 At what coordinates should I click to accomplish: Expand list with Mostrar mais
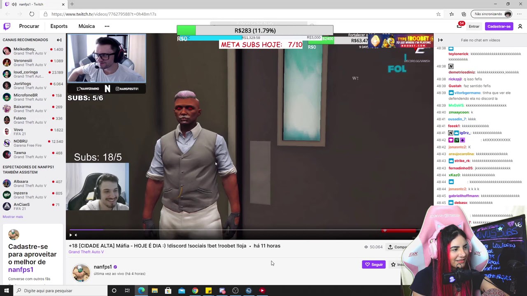pyautogui.click(x=13, y=217)
